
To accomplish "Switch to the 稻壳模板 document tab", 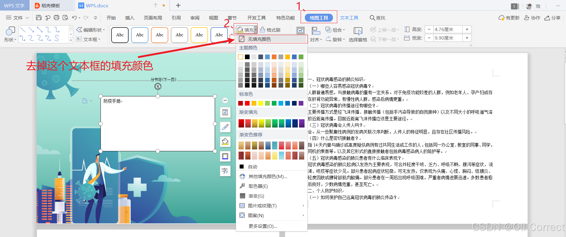I will tap(51, 5).
